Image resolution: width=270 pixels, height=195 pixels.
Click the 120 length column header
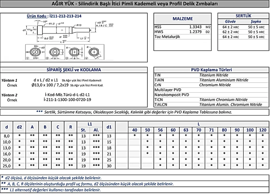click(x=262, y=130)
